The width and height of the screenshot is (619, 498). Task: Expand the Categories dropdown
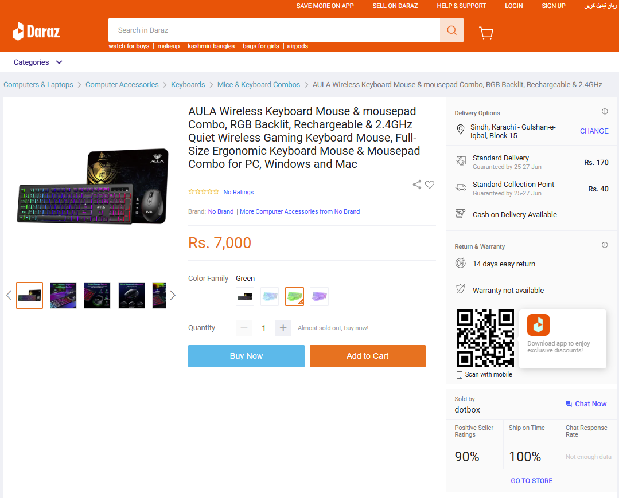click(x=38, y=62)
